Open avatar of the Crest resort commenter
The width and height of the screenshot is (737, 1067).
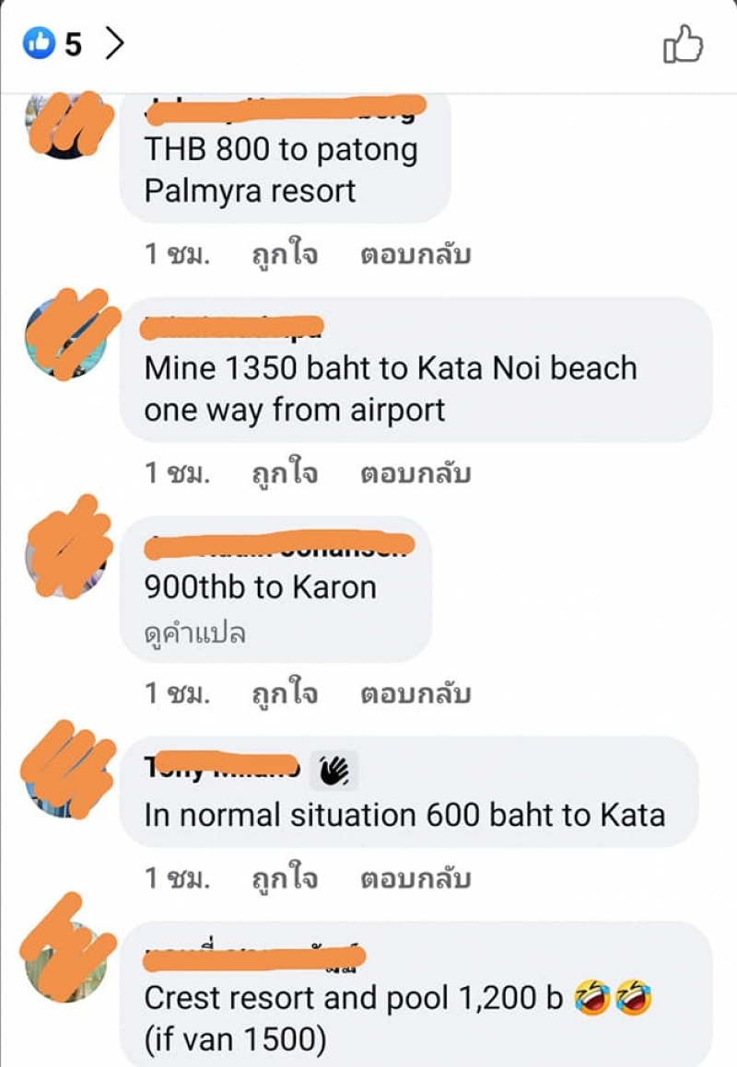point(66,961)
